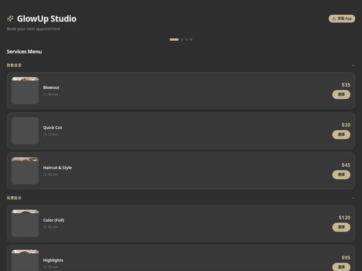Click the $120 Color (Full) price
Image resolution: width=362 pixels, height=271 pixels.
(344, 217)
